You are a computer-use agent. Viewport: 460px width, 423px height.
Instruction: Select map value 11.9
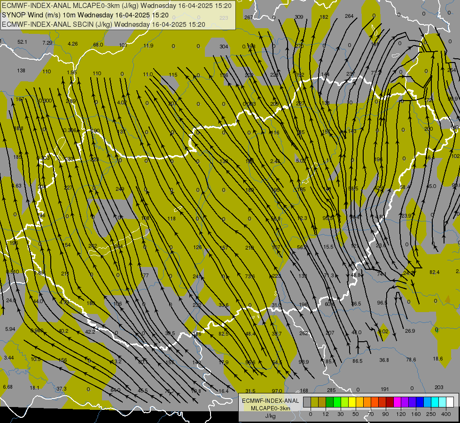click(148, 46)
